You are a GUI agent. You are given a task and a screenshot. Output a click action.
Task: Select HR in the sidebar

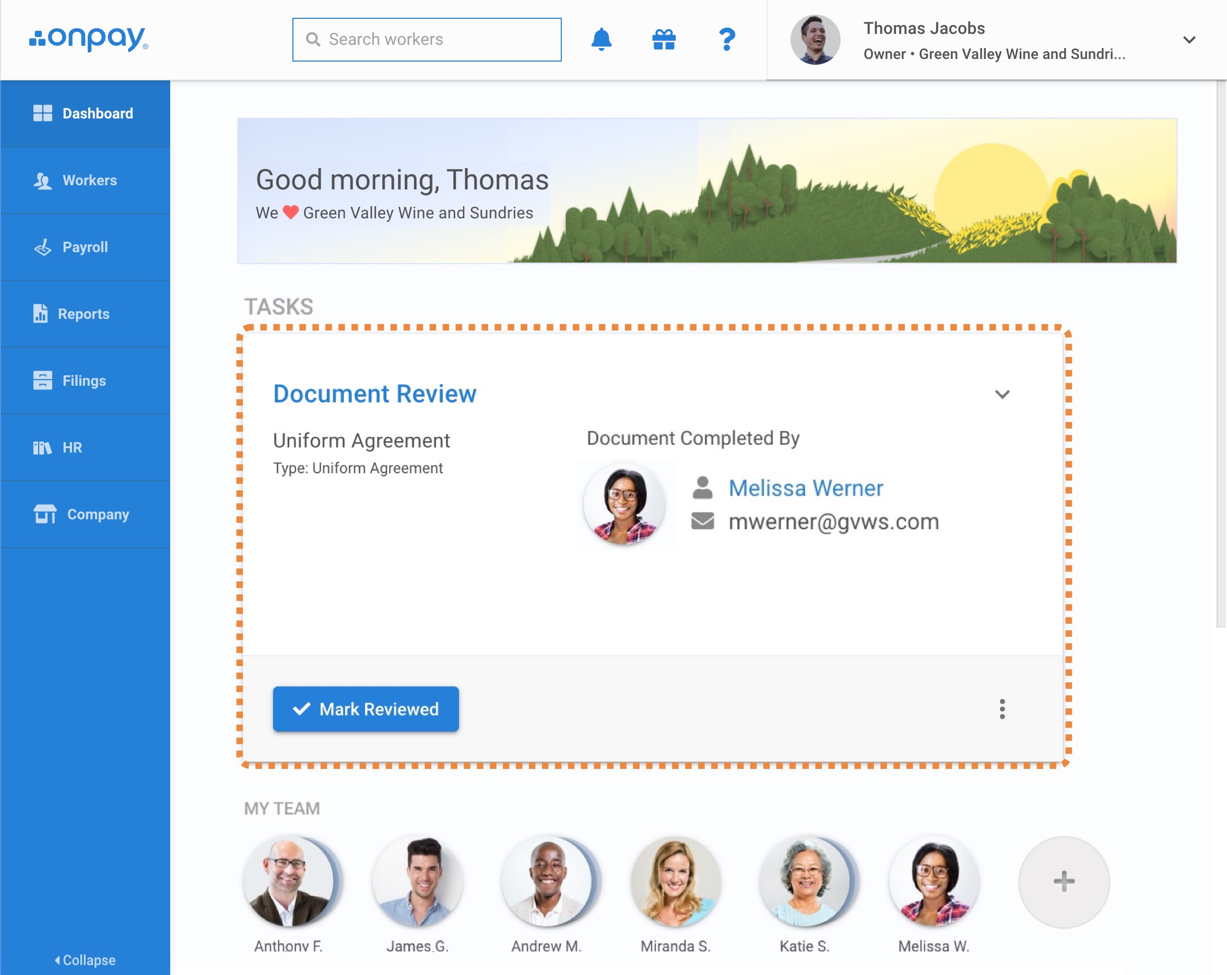click(72, 448)
